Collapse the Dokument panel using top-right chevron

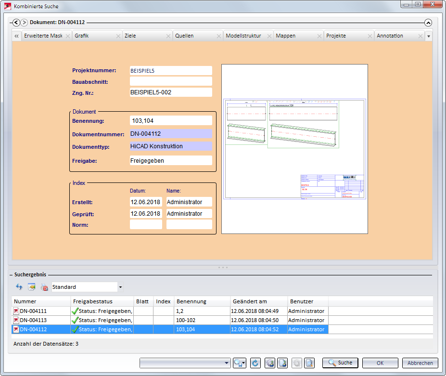428,22
